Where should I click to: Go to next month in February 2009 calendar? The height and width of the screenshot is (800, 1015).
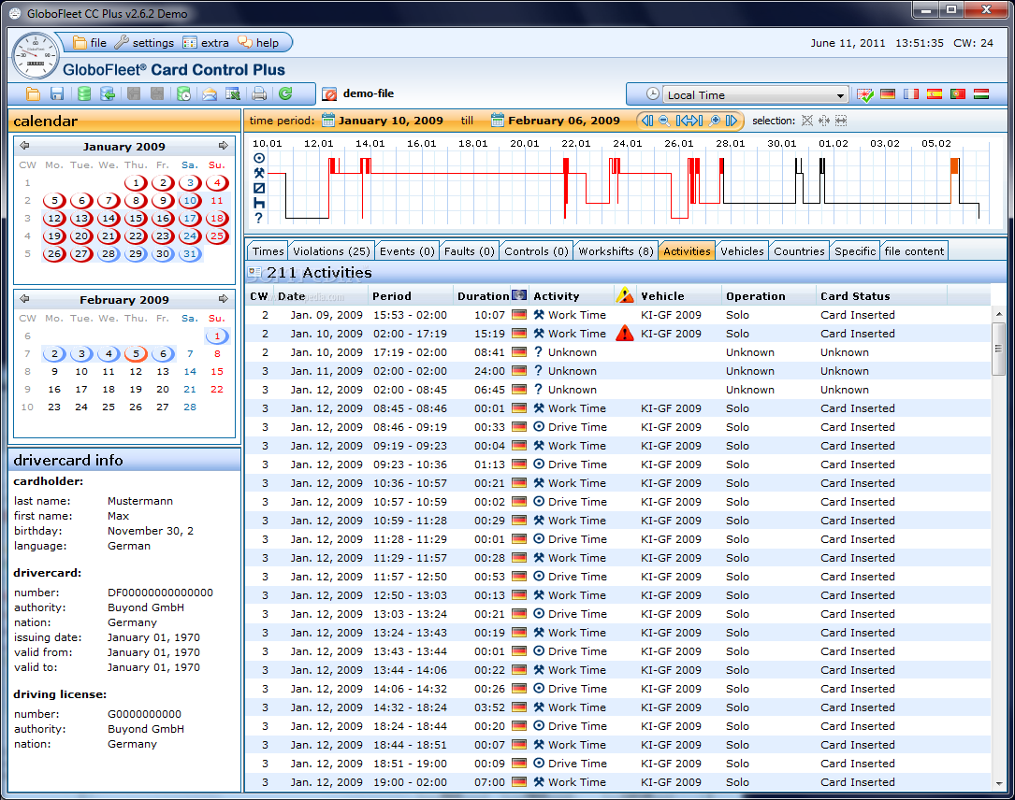[x=224, y=299]
